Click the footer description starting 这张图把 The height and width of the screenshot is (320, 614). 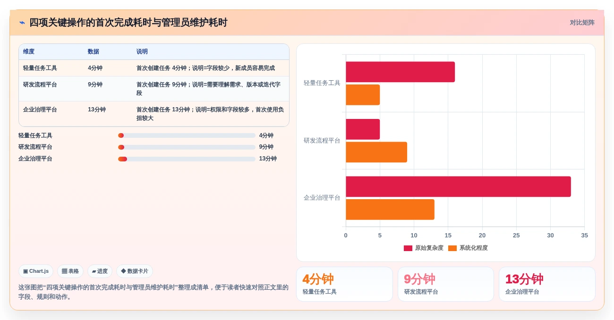pos(153,292)
